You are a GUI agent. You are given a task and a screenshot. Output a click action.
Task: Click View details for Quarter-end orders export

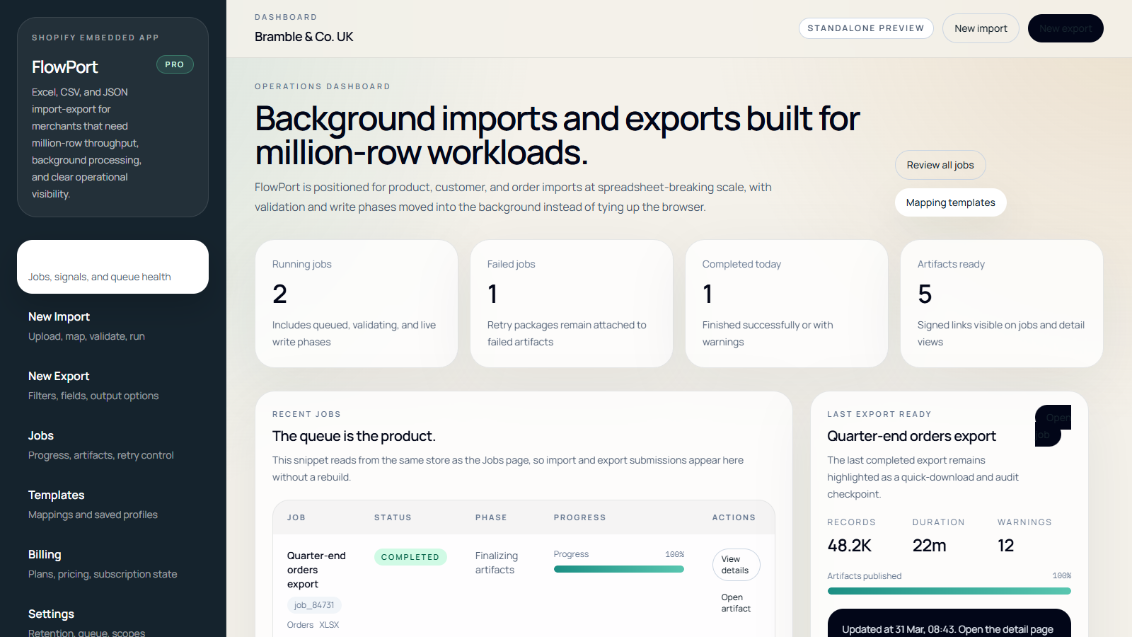[736, 565]
